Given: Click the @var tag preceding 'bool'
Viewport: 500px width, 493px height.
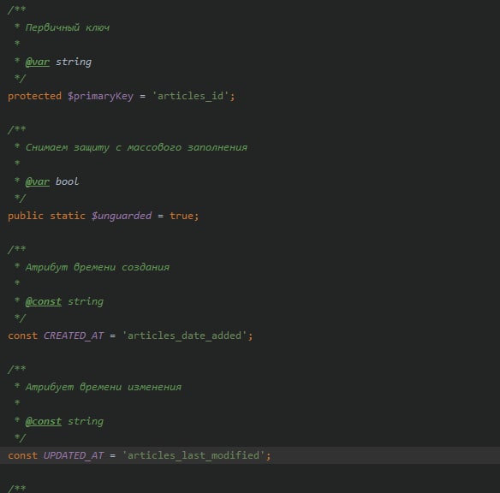Looking at the screenshot, I should pos(38,181).
